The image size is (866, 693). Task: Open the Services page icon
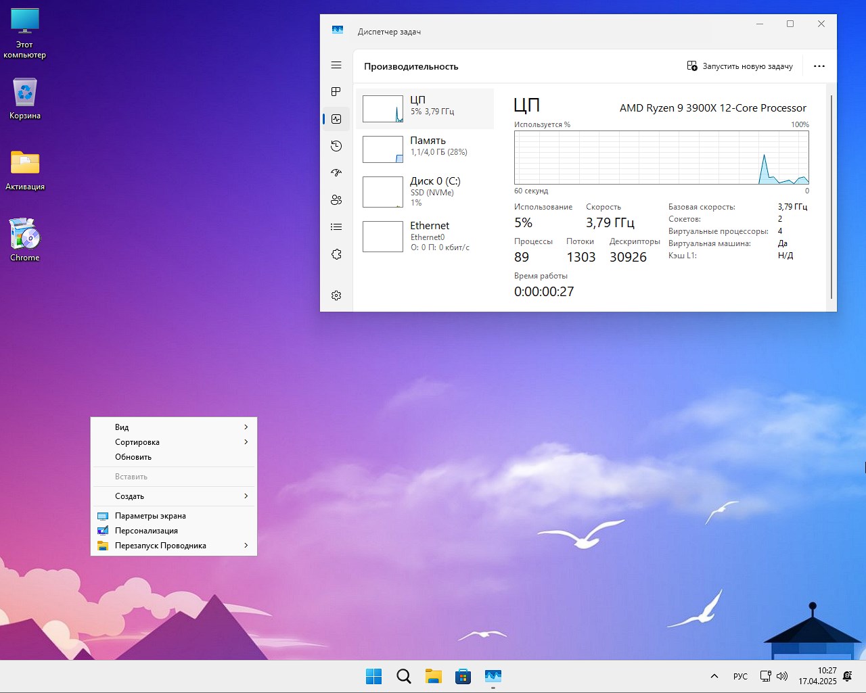pyautogui.click(x=336, y=254)
